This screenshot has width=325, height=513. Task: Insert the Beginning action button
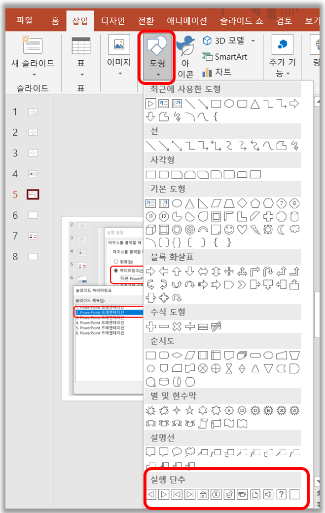[177, 494]
